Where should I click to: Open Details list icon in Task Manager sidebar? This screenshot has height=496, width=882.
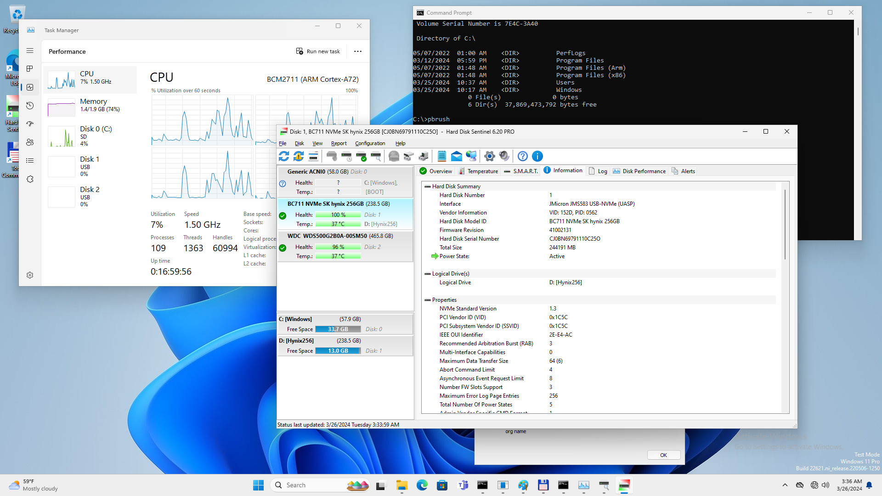coord(30,161)
